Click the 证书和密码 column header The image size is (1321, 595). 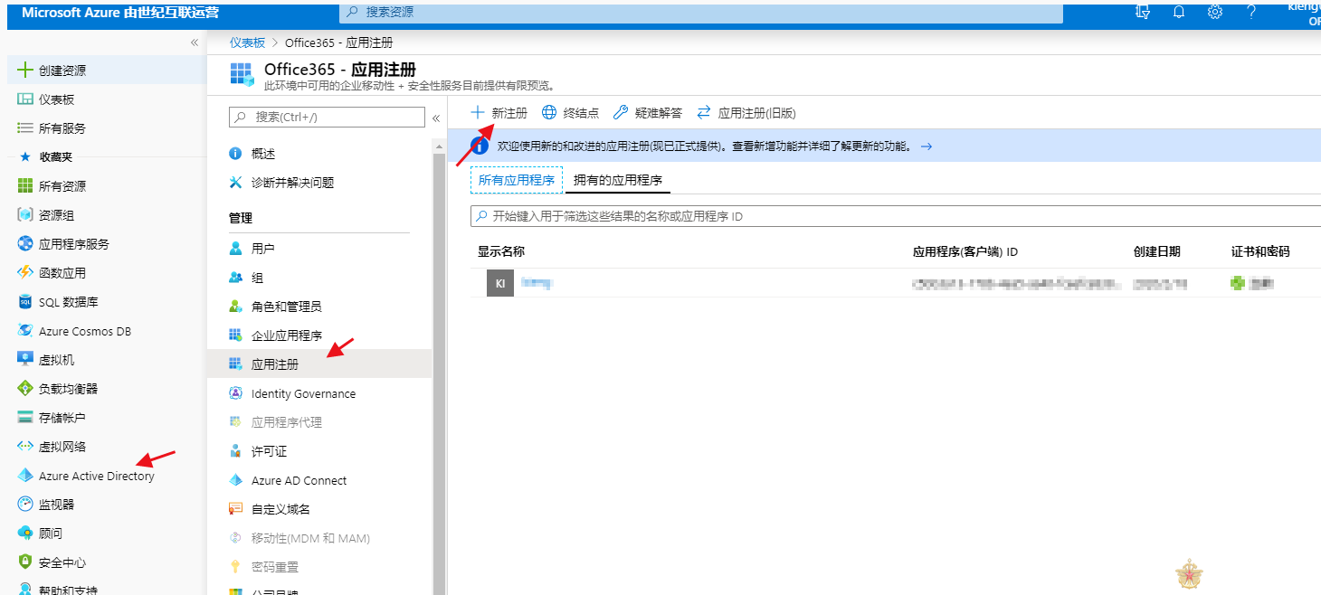pyautogui.click(x=1260, y=251)
